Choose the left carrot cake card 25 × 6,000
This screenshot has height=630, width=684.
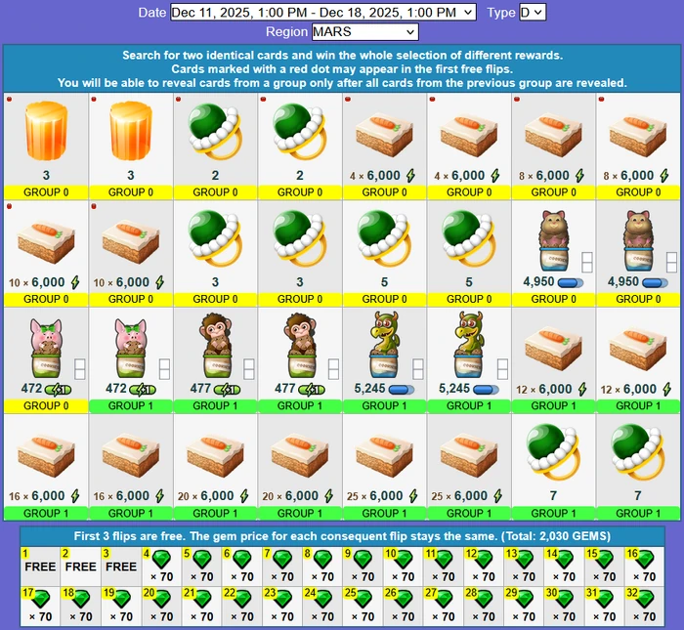coord(384,468)
